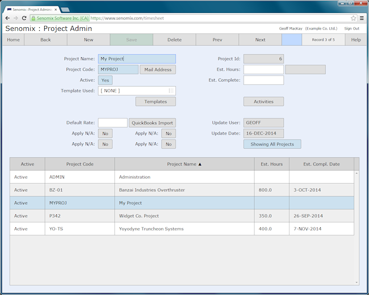Click the YO-TS project code cell
369x295 pixels.
pos(80,229)
